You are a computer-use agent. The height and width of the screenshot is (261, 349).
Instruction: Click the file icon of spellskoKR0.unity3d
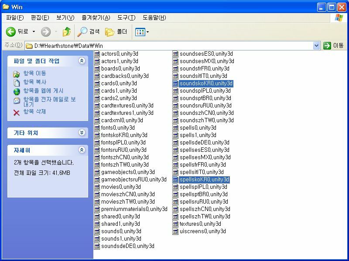point(175,180)
